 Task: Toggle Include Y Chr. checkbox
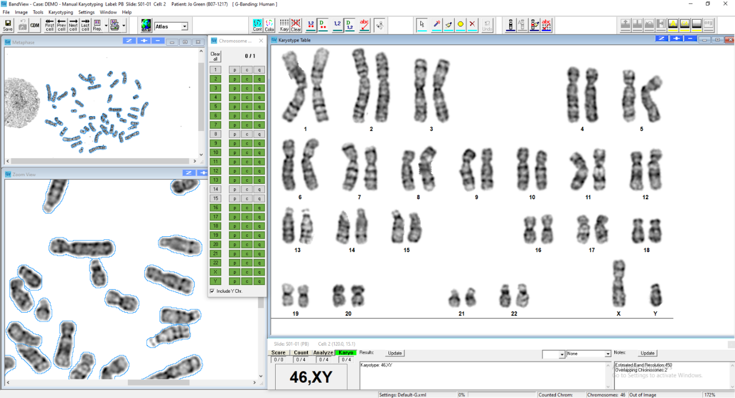[212, 291]
